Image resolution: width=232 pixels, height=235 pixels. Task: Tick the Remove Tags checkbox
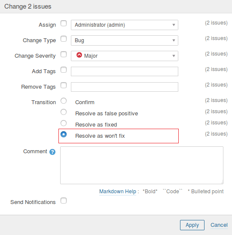[x=64, y=85]
